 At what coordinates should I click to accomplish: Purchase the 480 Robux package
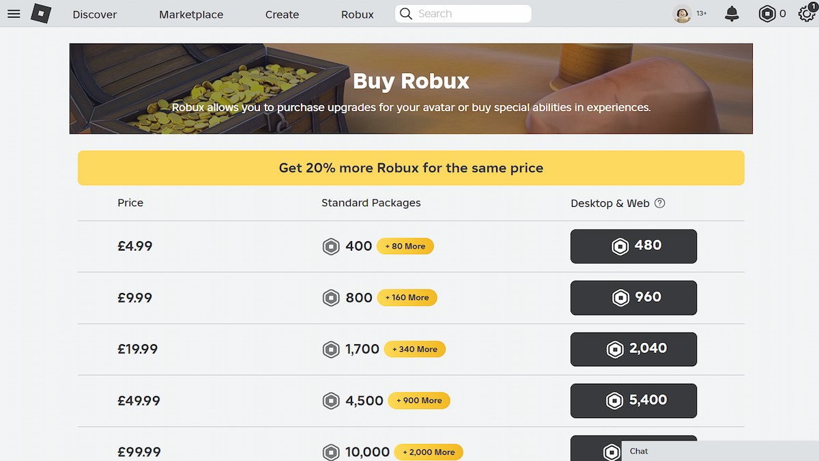[x=633, y=246]
